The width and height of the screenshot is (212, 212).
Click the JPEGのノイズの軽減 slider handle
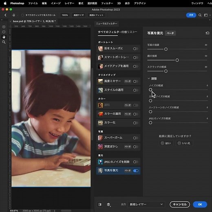click(x=150, y=123)
